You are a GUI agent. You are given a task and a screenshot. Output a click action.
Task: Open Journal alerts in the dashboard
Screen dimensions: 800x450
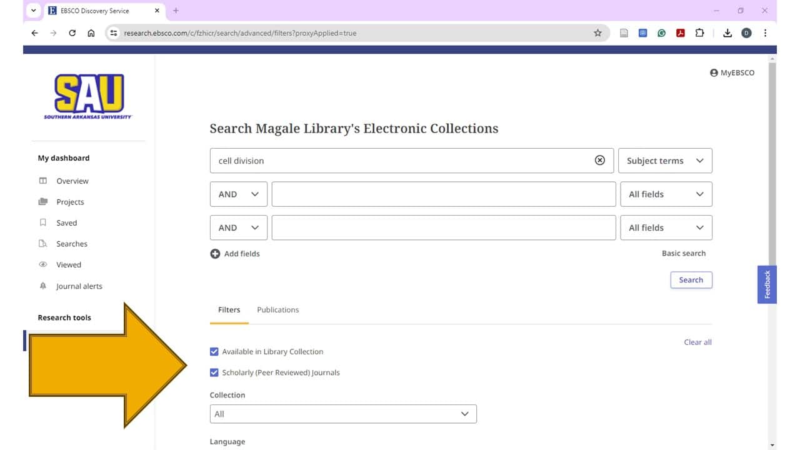tap(79, 286)
